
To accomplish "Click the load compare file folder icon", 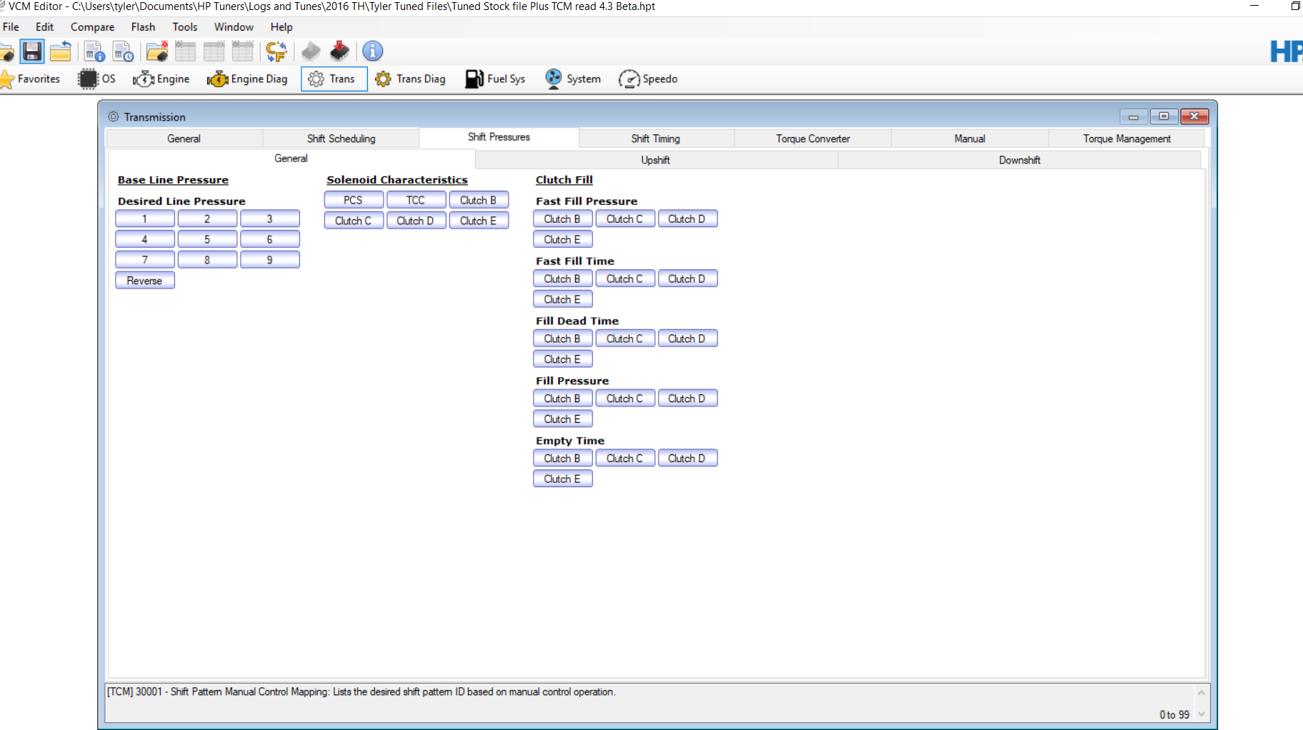I will 157,51.
